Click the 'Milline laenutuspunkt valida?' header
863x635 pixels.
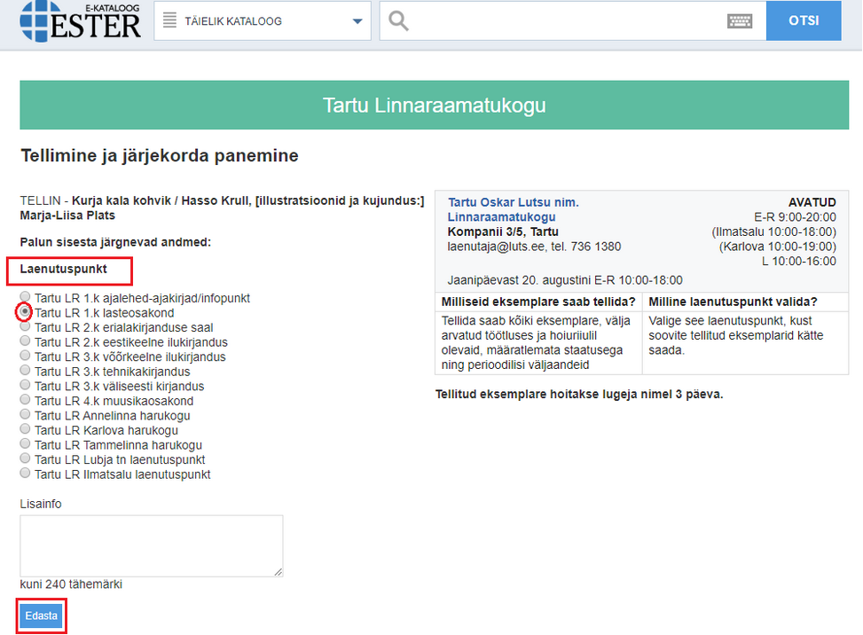point(733,302)
